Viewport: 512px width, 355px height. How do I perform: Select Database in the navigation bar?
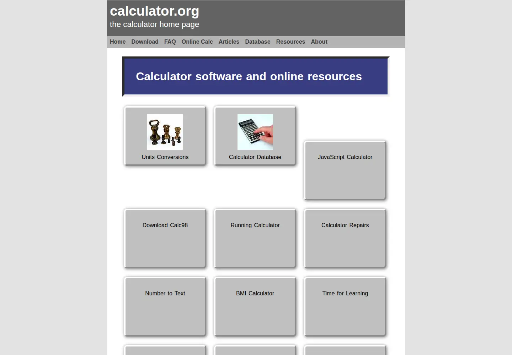coord(258,42)
